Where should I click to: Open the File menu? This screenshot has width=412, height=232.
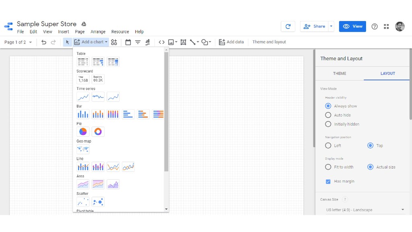tap(20, 31)
